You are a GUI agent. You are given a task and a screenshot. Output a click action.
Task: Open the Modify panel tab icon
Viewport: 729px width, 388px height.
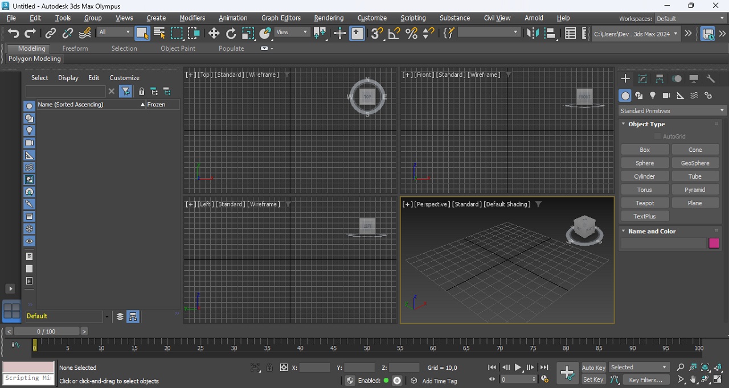642,79
